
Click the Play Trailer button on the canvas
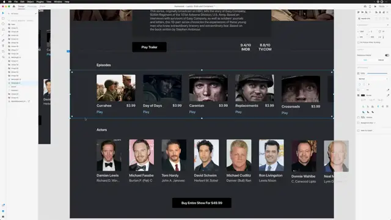(149, 47)
